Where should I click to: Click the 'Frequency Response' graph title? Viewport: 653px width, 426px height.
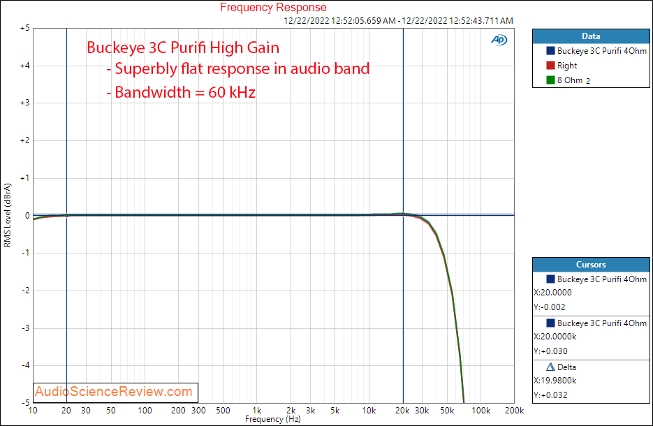[x=273, y=8]
